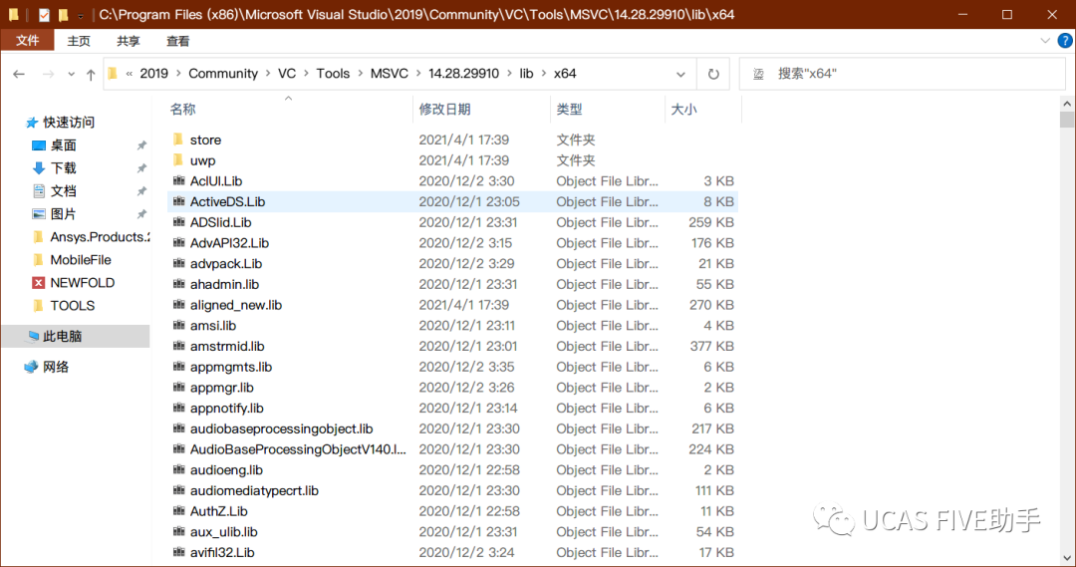Click the lib breadcrumb segment
1076x567 pixels.
(x=526, y=74)
